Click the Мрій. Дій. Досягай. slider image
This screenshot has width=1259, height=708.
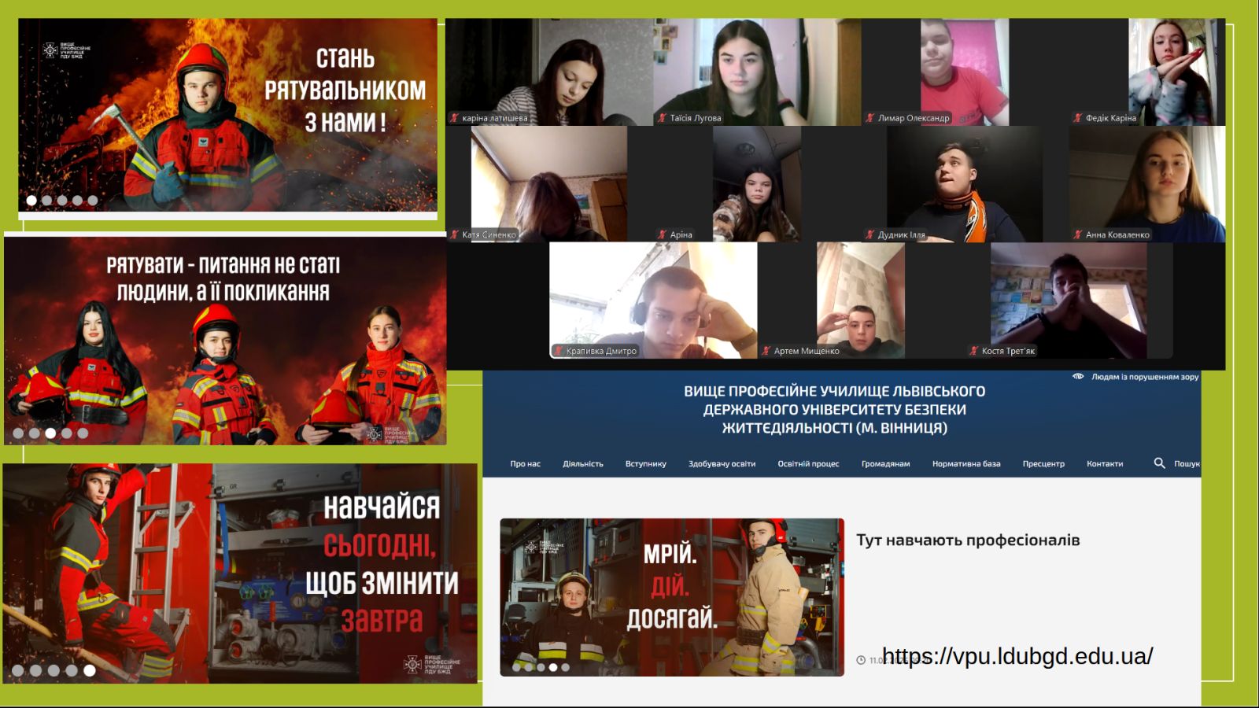tap(672, 597)
